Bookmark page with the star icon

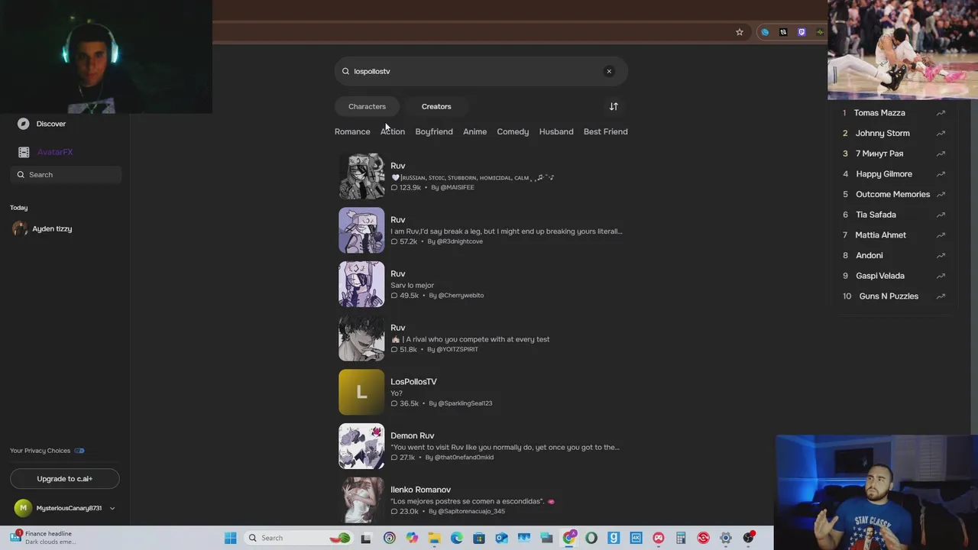coord(740,32)
